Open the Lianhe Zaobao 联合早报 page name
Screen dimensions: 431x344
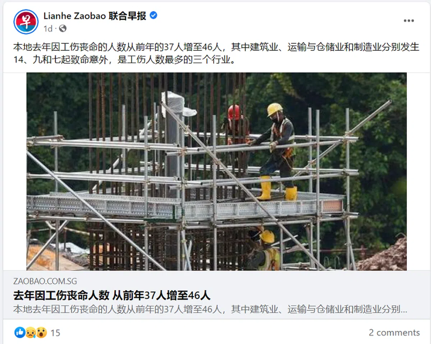[x=95, y=16]
